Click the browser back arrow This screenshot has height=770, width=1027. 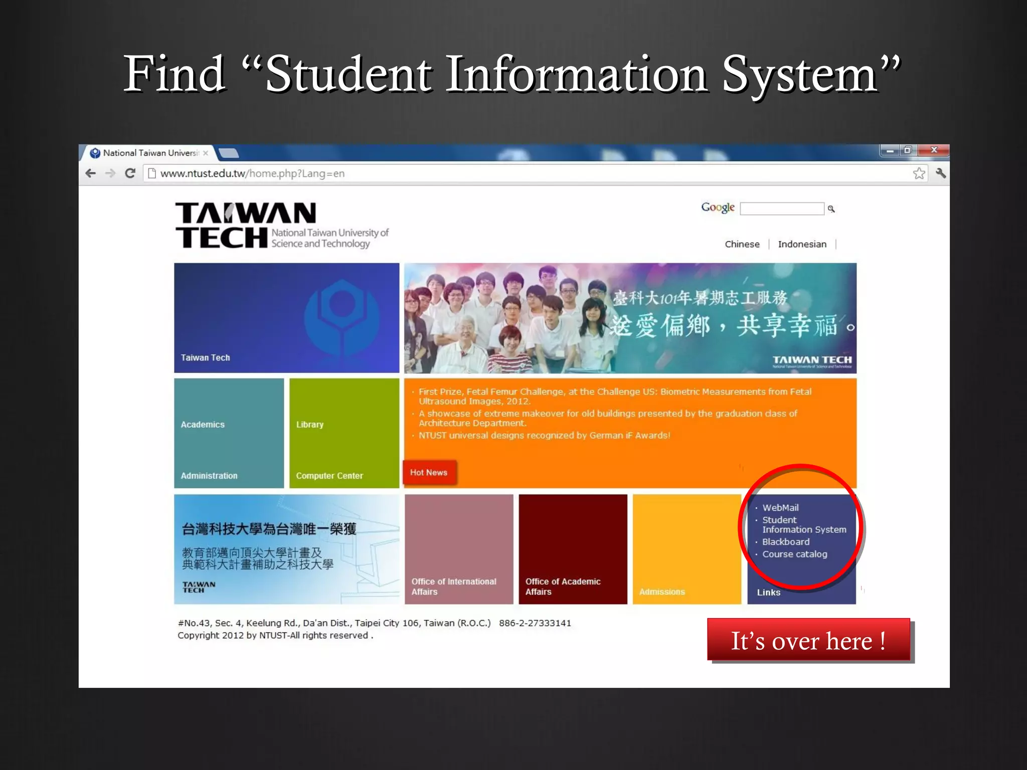91,173
